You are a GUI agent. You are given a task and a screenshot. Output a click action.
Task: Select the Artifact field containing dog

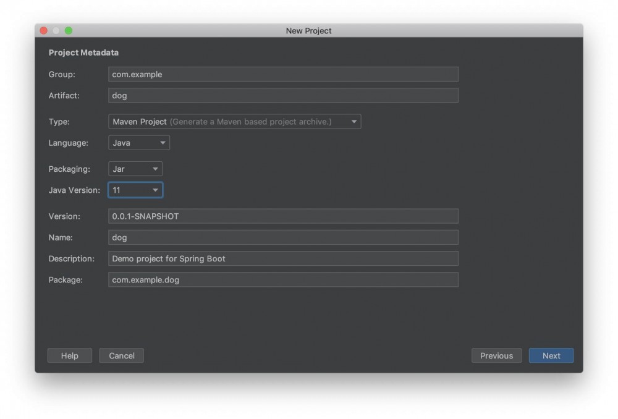282,95
